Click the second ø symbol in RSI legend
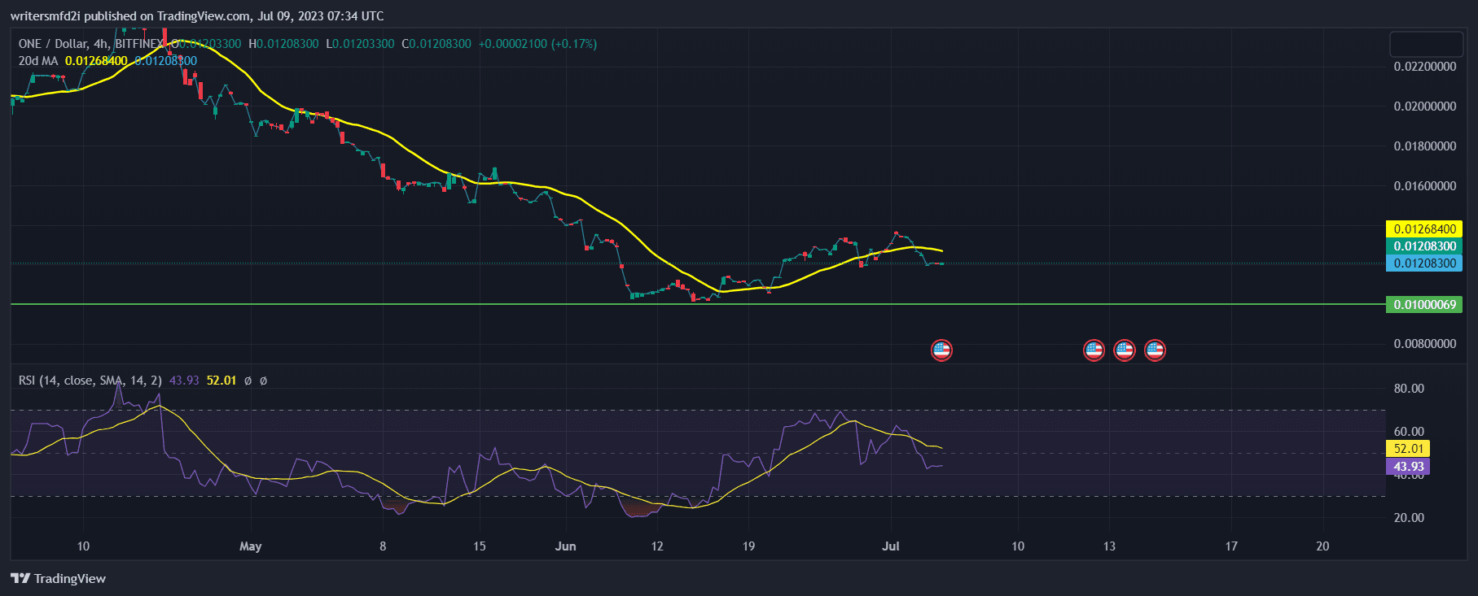 click(x=263, y=381)
